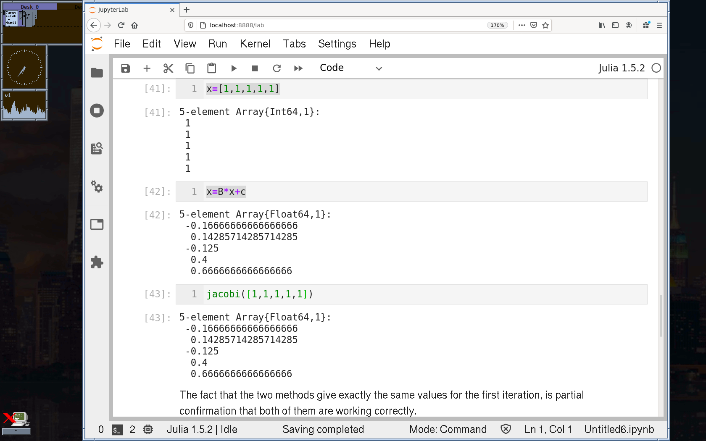Restart kernel and run all cells

pyautogui.click(x=298, y=68)
